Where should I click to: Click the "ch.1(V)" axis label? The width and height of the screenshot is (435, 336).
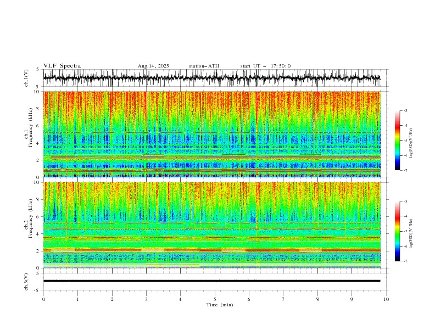pos(26,78)
